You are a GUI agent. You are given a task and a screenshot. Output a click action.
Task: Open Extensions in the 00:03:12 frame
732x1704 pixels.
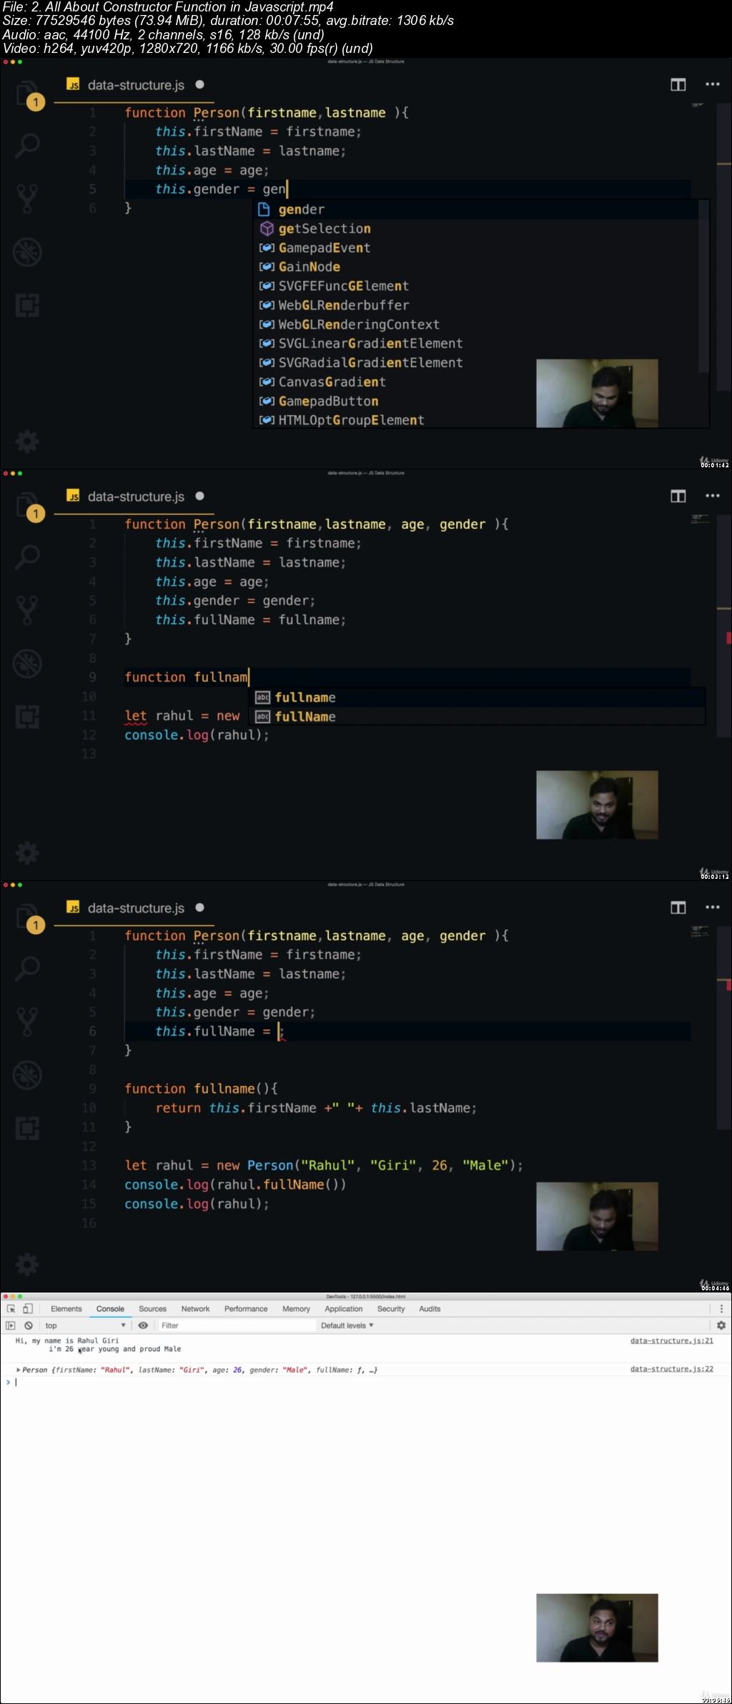(x=27, y=717)
